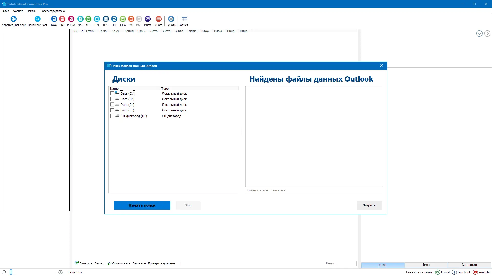Screen dimensions: 492x276
Task: Enable the CD-дисковод (H:) checkbox
Action: click(112, 116)
